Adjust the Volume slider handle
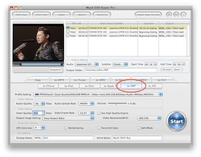This screenshot has width=201, height=157. click(x=116, y=104)
